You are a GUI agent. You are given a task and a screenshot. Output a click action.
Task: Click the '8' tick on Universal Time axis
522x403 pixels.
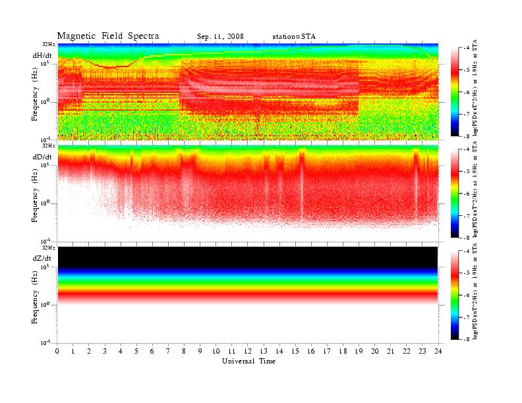tap(184, 351)
